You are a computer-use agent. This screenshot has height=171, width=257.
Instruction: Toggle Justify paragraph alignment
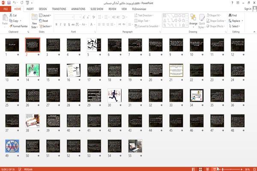coord(112,24)
